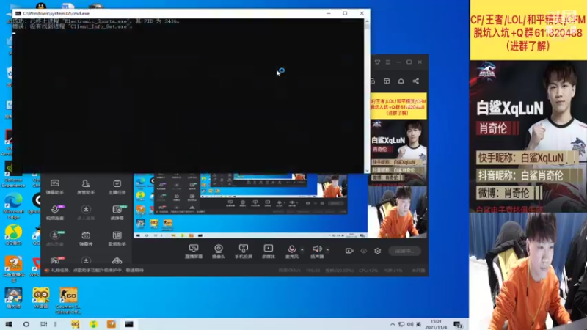Open GeForce Experience desktop shortcut
The height and width of the screenshot is (330, 587).
12,175
